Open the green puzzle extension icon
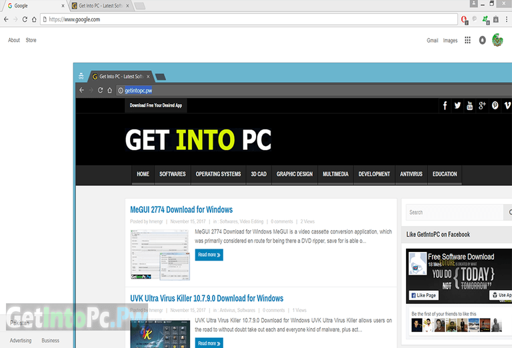 point(486,19)
